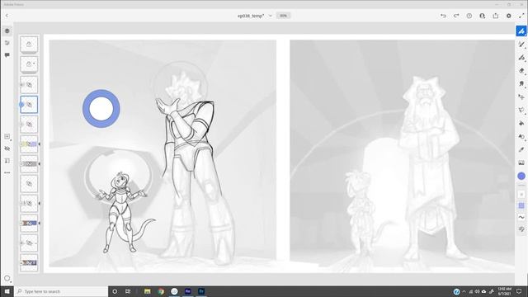Screen dimensions: 528x297
Task: Show hidden system tray icons chevron
Action: click(464, 291)
